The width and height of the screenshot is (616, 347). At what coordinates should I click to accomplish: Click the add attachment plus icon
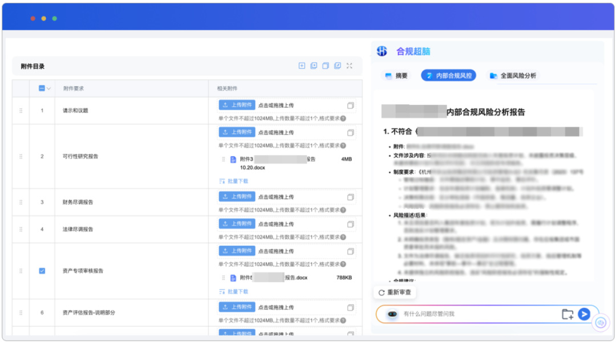tap(302, 66)
